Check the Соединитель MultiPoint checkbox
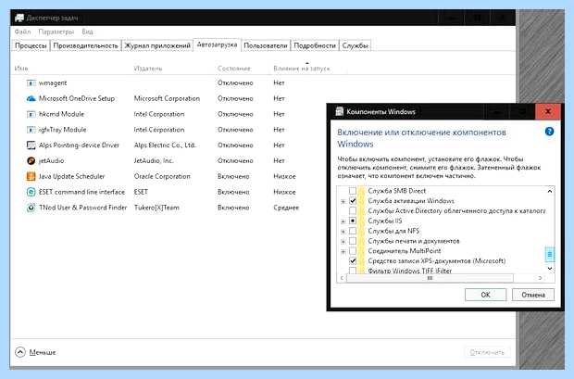The image size is (574, 379). [353, 251]
